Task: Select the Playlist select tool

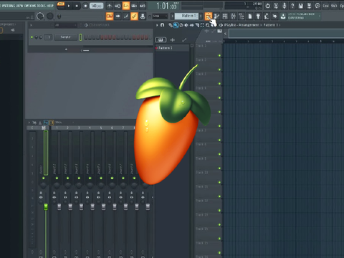Action: [x=202, y=25]
